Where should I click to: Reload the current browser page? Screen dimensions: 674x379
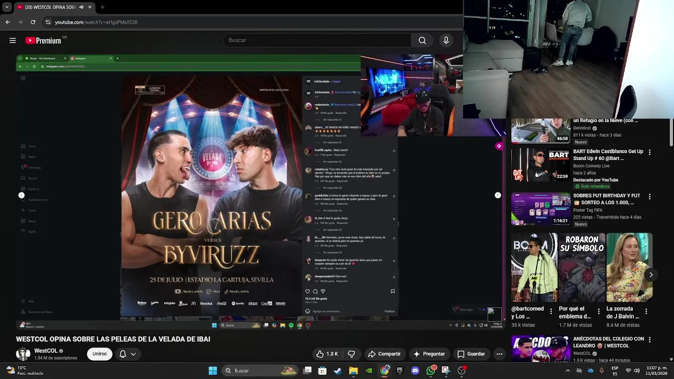coord(33,22)
